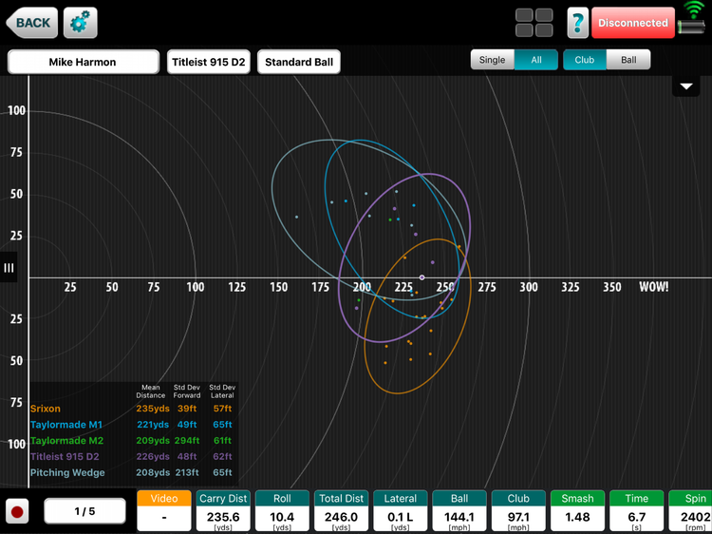The image size is (712, 534).
Task: Expand the dropdown arrow at top right
Action: click(686, 86)
